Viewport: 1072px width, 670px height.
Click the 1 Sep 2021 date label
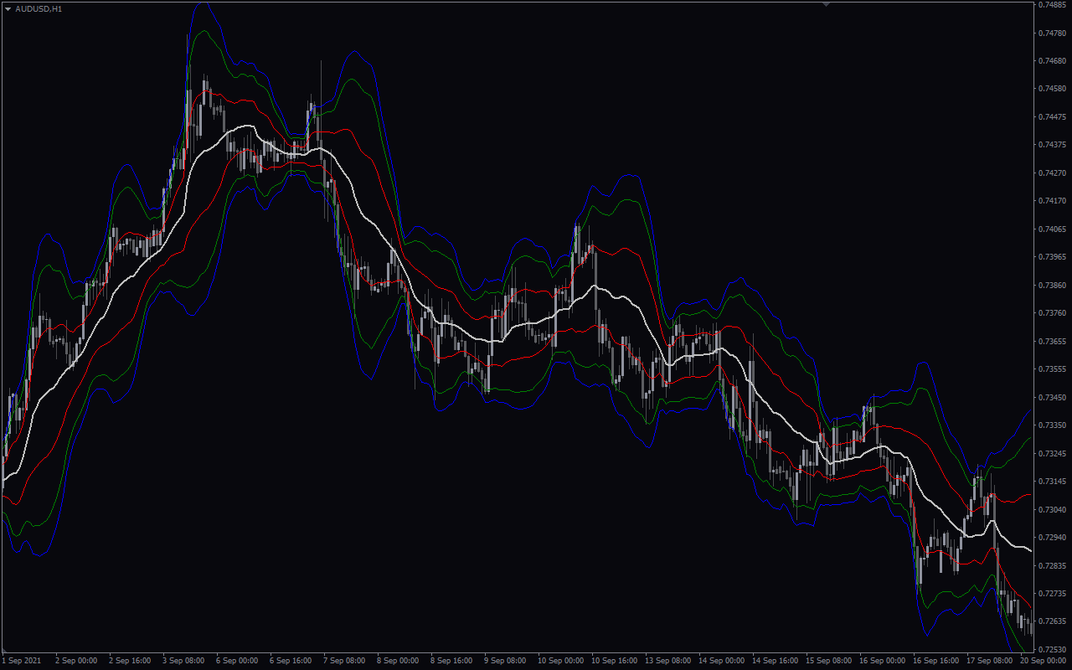(x=21, y=661)
